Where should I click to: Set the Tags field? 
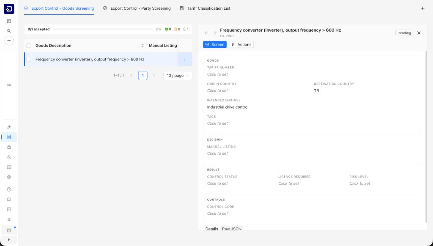(x=217, y=123)
